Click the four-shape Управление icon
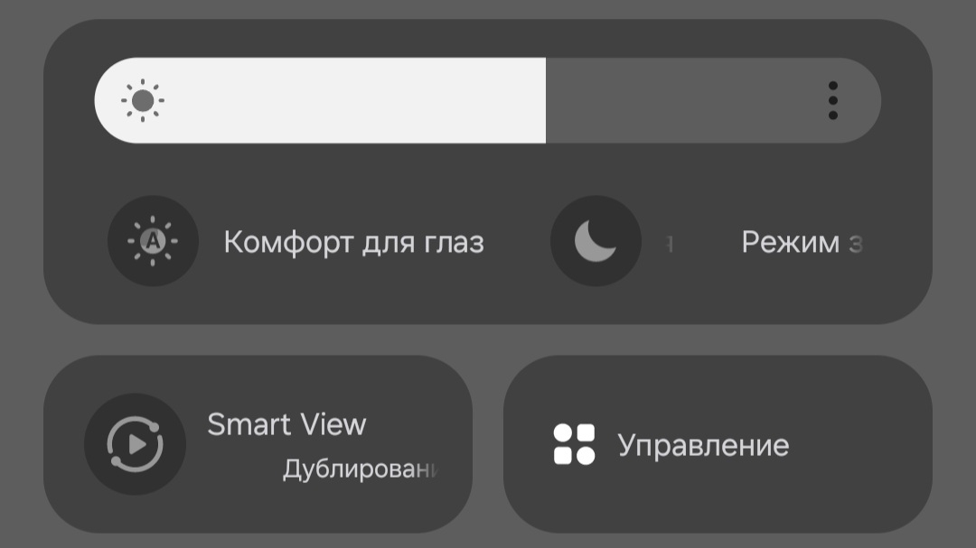The width and height of the screenshot is (976, 548). 574,445
